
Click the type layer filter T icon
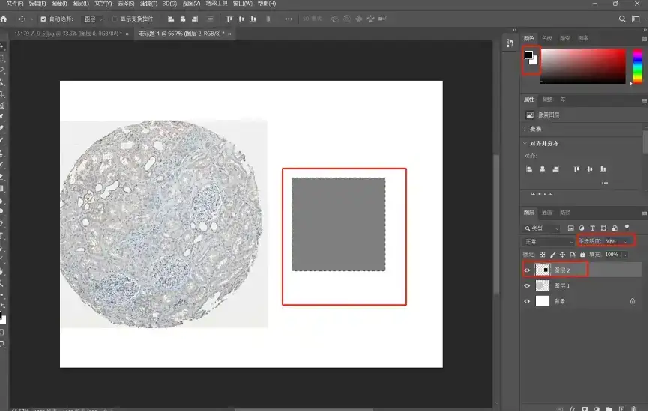tap(592, 228)
